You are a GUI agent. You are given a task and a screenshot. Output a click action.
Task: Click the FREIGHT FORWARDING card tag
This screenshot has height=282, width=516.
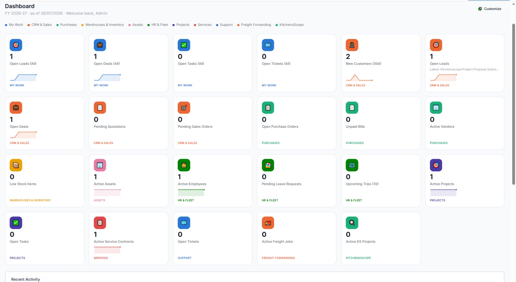click(278, 258)
